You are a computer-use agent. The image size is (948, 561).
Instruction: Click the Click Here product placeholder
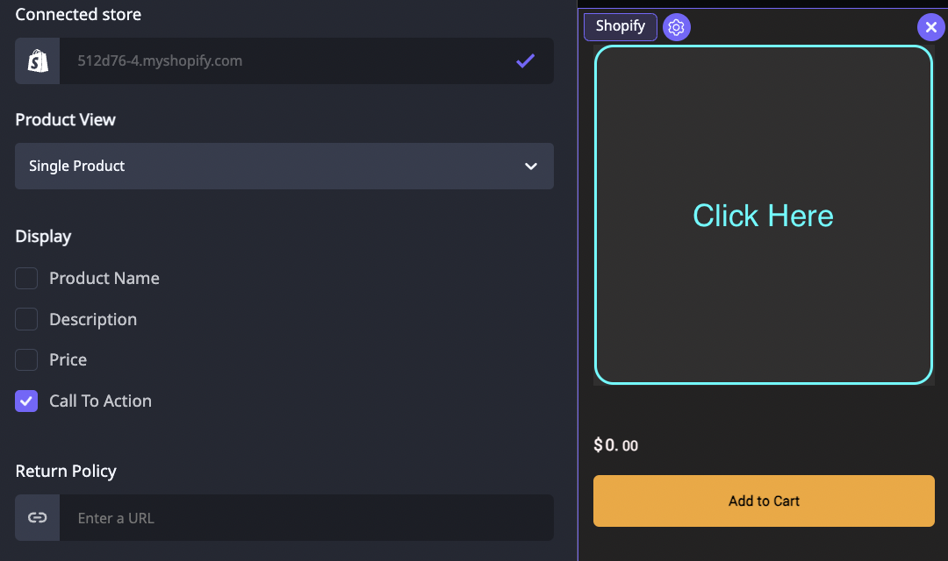pyautogui.click(x=763, y=216)
